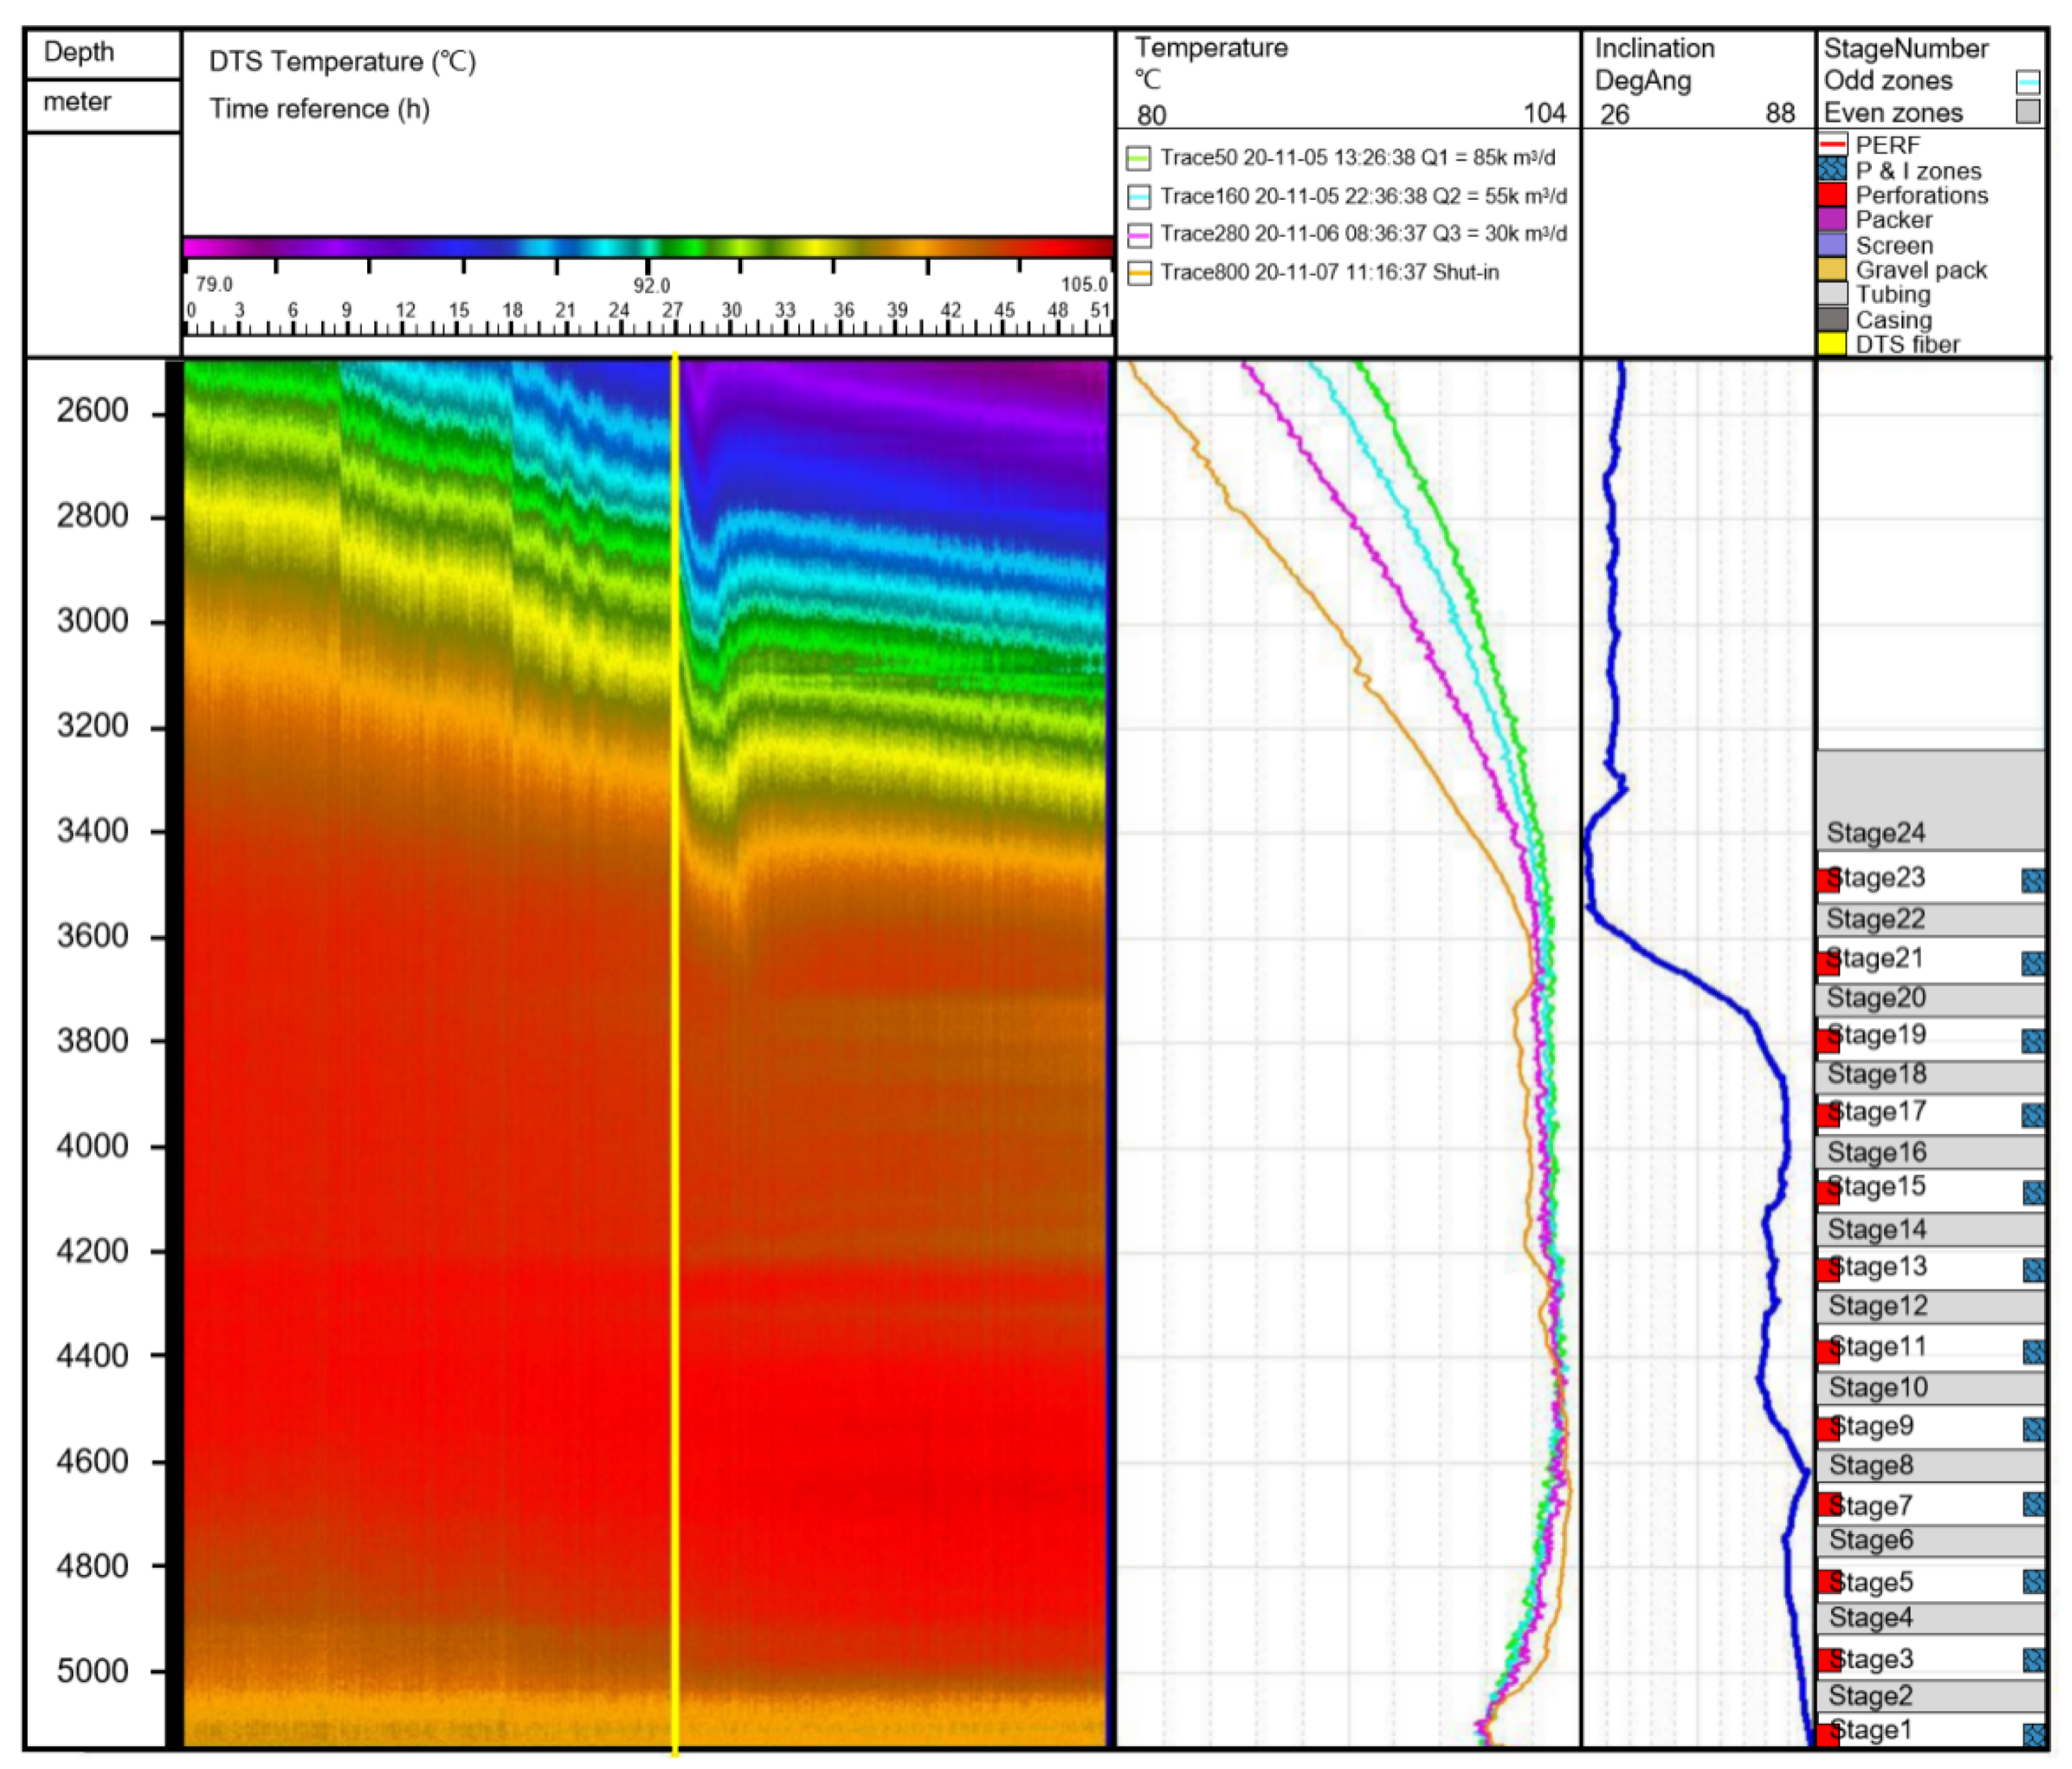Click the DTS temperature color scale bar
This screenshot has width=2072, height=1769.
coord(648,247)
